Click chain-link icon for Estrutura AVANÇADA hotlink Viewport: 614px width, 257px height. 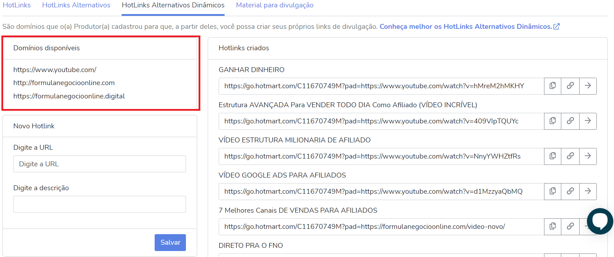tap(570, 121)
